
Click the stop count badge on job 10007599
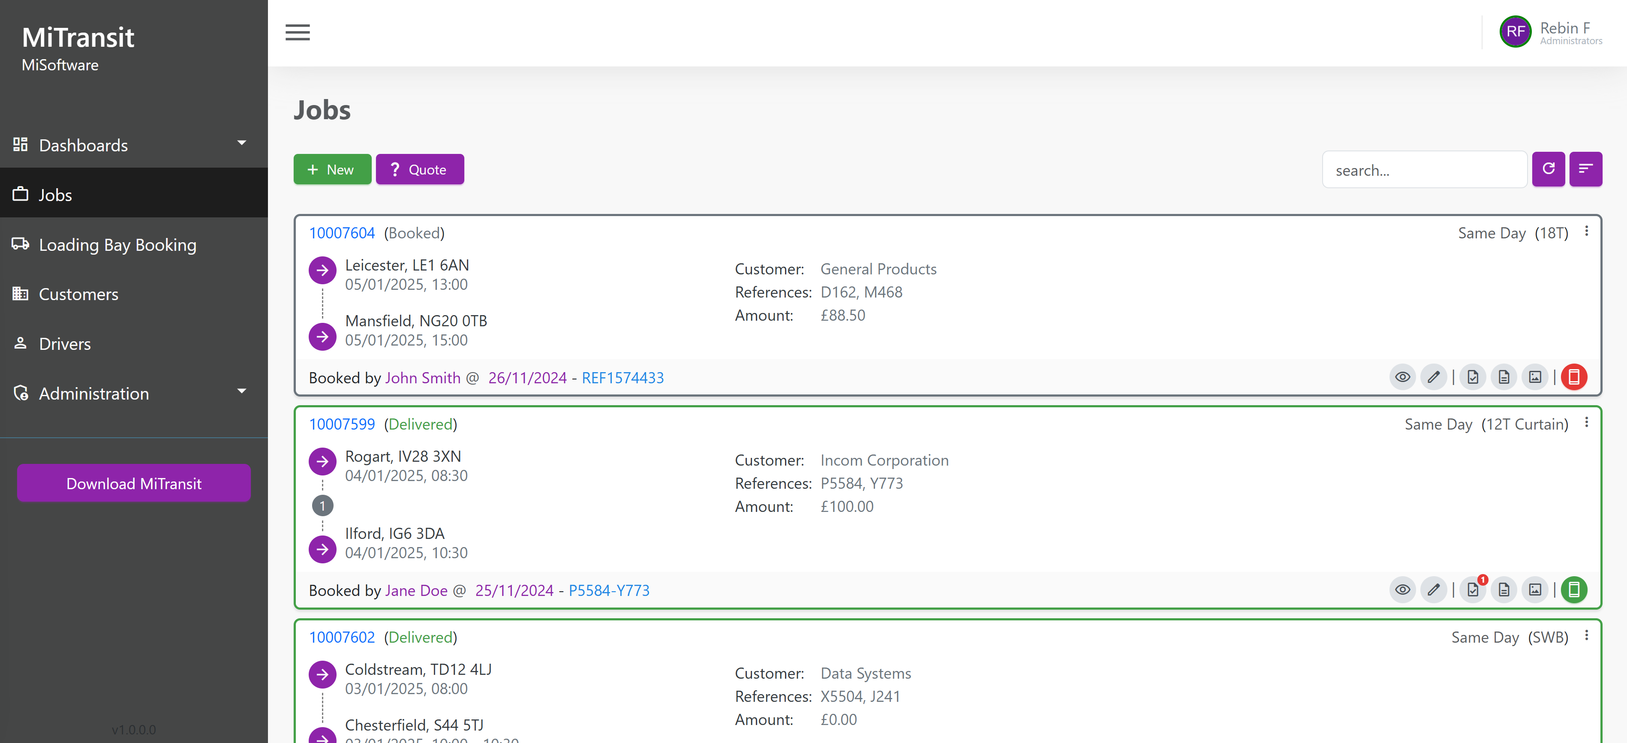[322, 505]
